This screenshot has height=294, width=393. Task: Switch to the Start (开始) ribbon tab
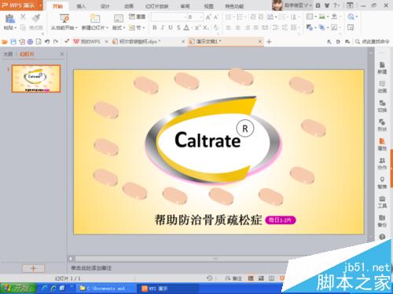coord(57,6)
